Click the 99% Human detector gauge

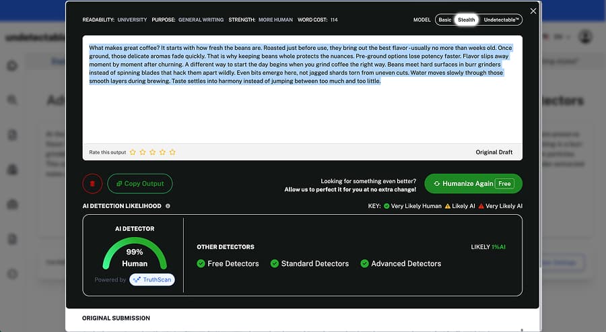tap(135, 255)
